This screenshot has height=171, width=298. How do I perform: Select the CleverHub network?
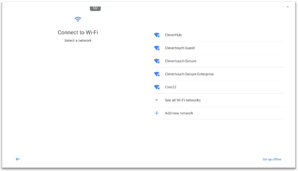click(173, 35)
